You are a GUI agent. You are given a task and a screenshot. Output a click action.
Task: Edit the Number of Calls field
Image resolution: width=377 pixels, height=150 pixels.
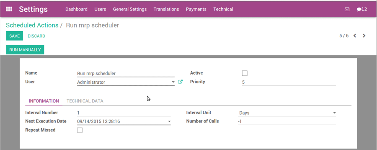(287, 122)
